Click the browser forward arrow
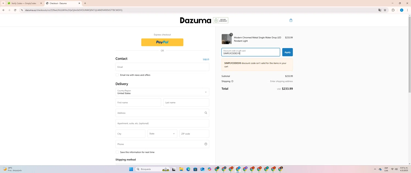Screen dimensions: 411x173 point(9,10)
